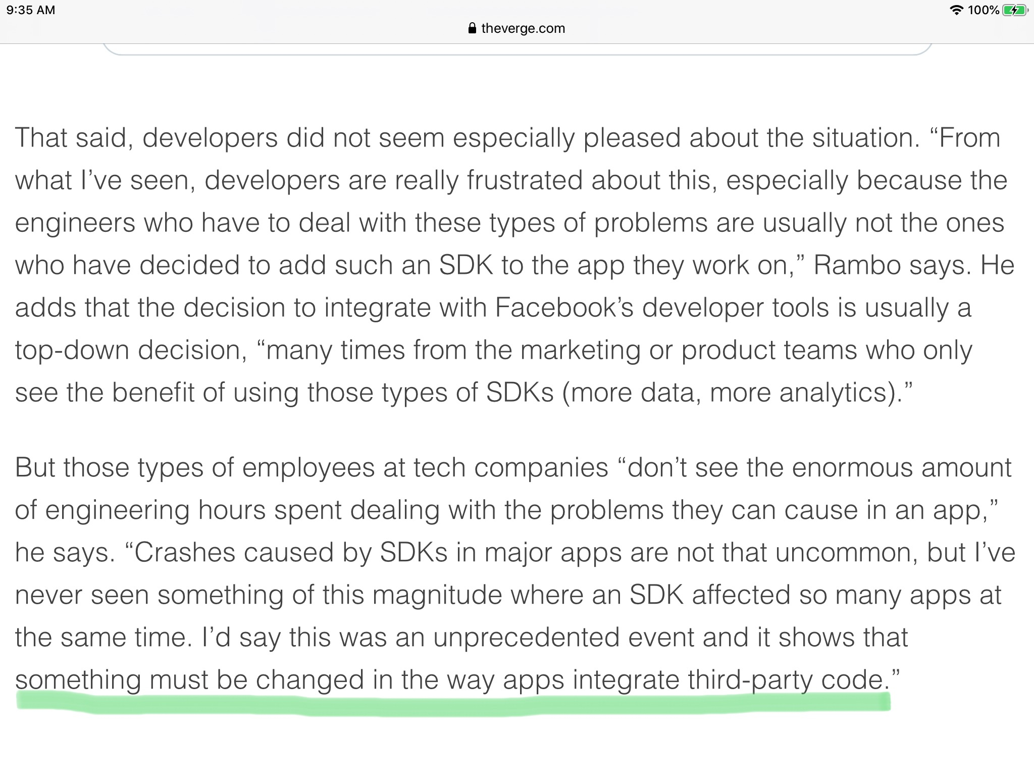This screenshot has width=1034, height=776.
Task: Click the word "enormous" in the second paragraph
Action: click(x=852, y=468)
